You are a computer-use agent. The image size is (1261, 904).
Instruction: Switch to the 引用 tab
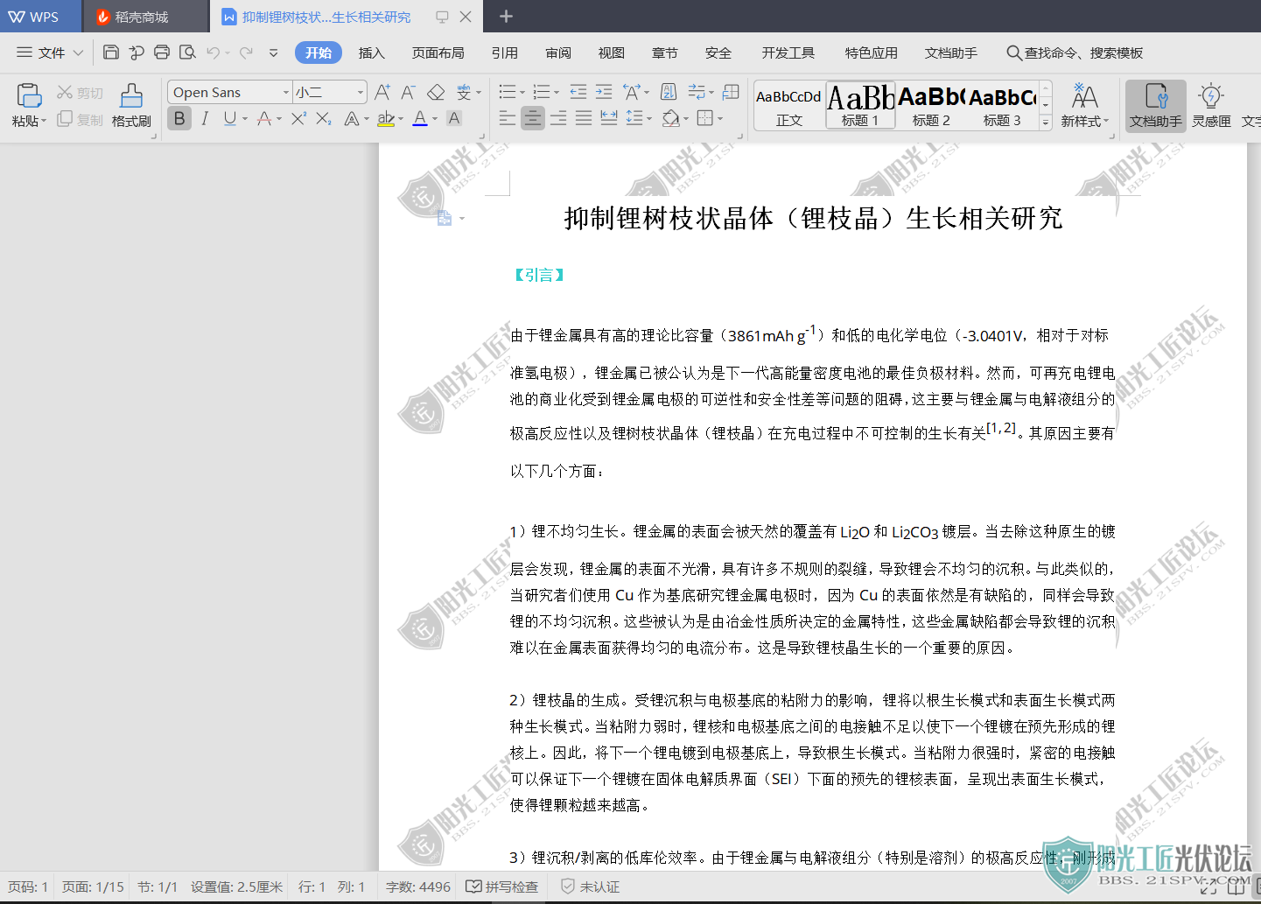tap(505, 53)
